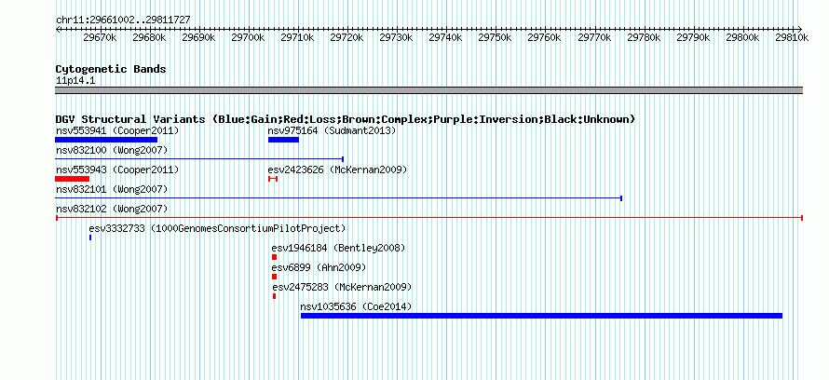Click the 29790k ruler tick label
This screenshot has width=829, height=380.
click(x=693, y=37)
